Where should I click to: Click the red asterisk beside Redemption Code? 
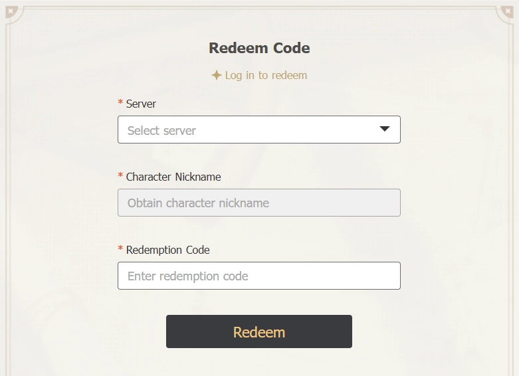click(x=120, y=249)
